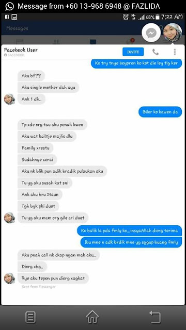Open the profile photo chat head

coord(173,32)
